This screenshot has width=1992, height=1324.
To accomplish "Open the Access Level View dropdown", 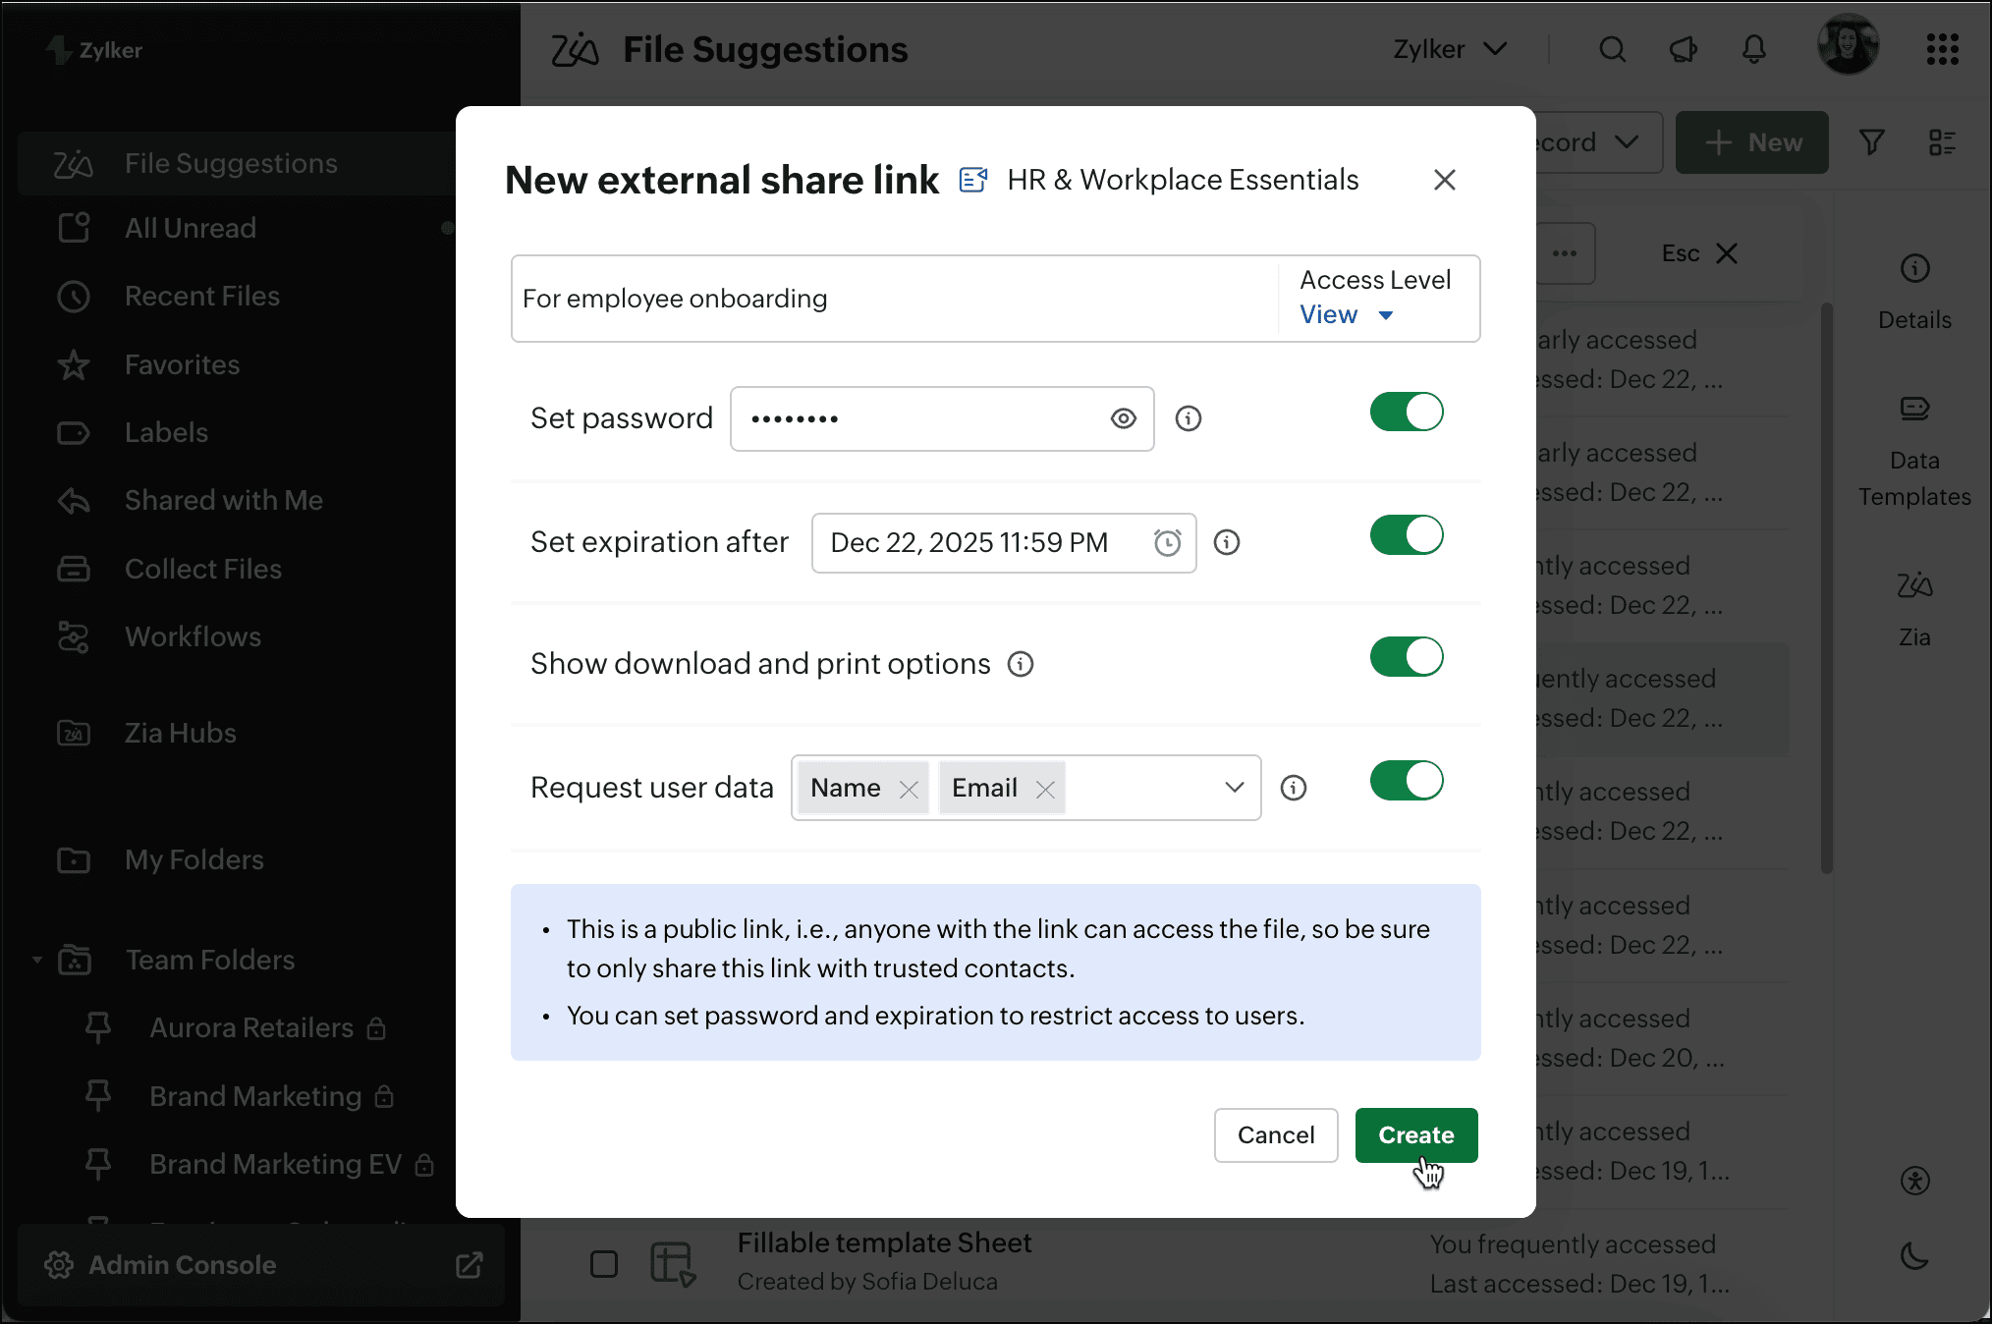I will point(1346,314).
